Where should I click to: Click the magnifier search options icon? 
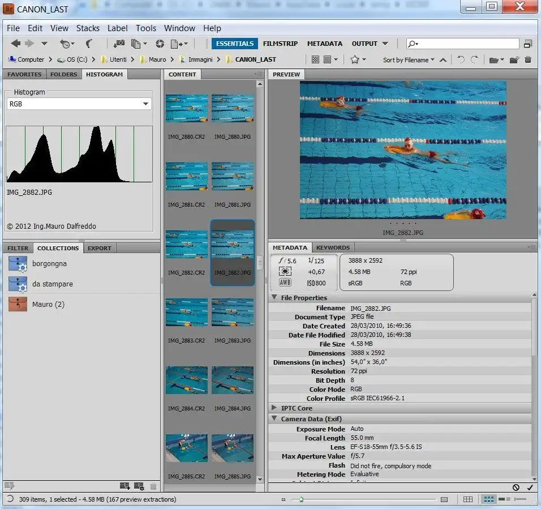tap(413, 44)
